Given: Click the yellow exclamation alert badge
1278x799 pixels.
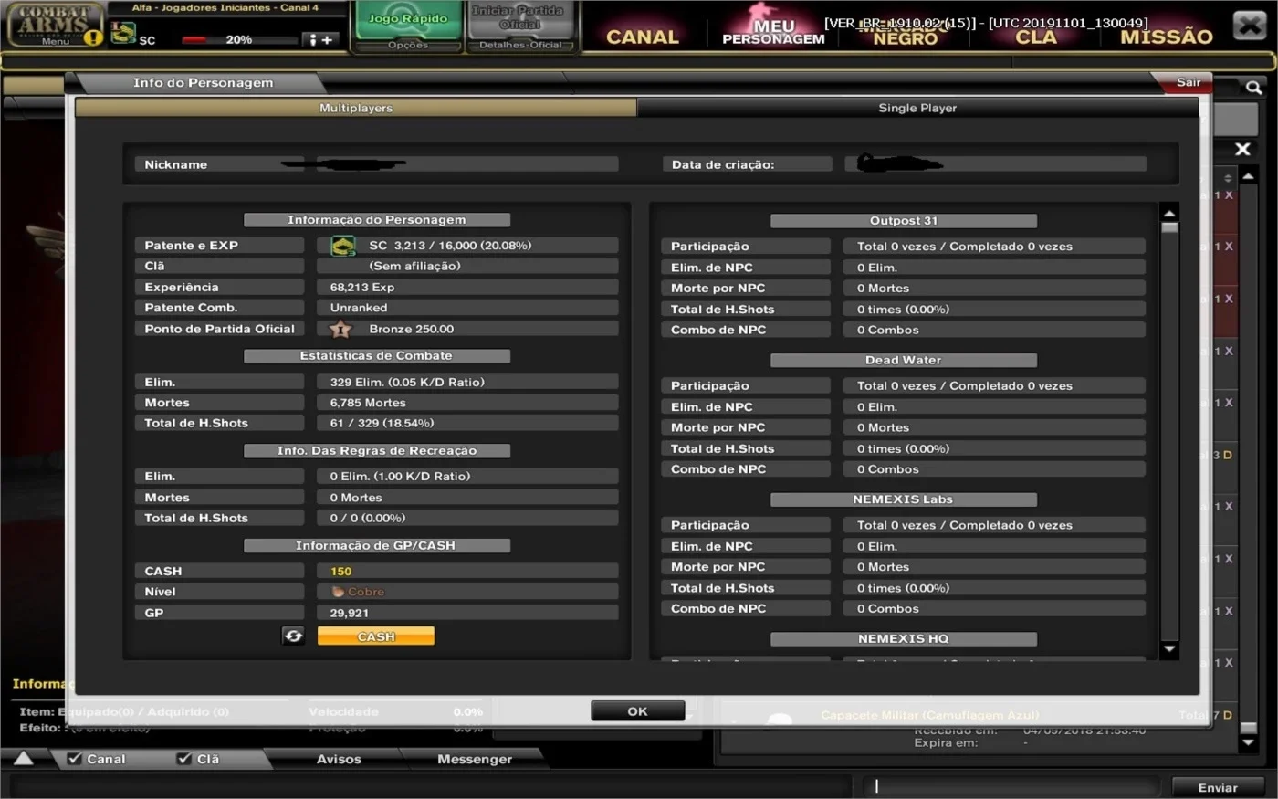Looking at the screenshot, I should tap(93, 37).
